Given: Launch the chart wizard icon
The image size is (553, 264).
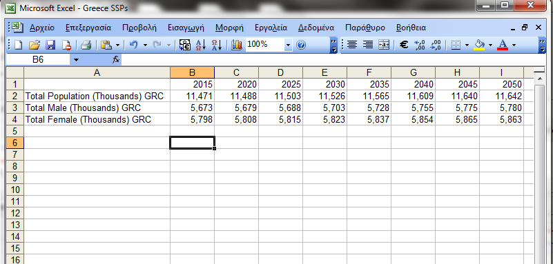Looking at the screenshot, I should pos(237,45).
